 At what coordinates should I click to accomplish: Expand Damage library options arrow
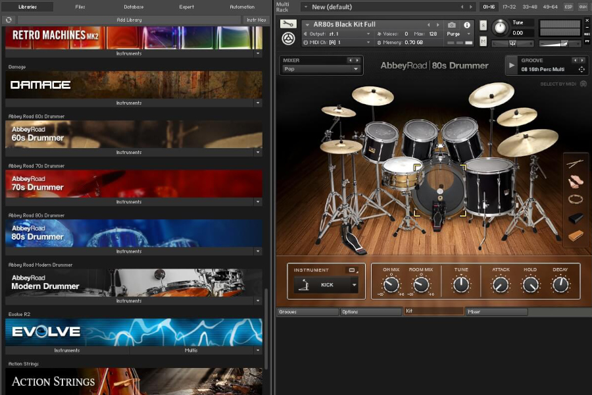[x=258, y=103]
